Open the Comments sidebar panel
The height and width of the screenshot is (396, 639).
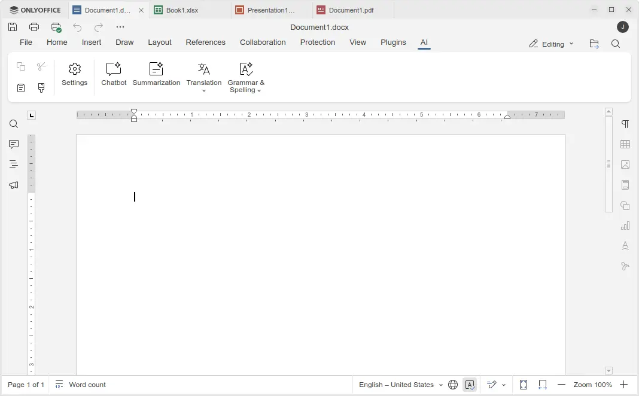[x=14, y=145]
